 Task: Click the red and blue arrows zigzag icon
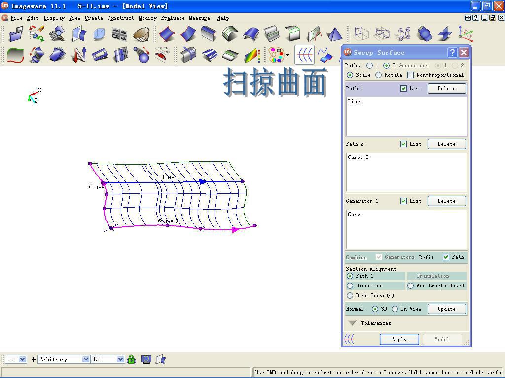(x=78, y=55)
